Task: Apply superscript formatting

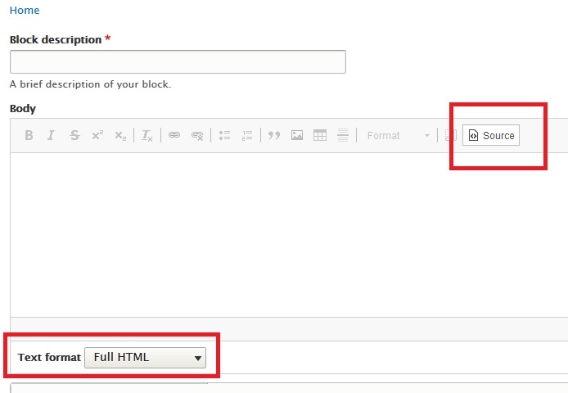Action: (x=97, y=136)
